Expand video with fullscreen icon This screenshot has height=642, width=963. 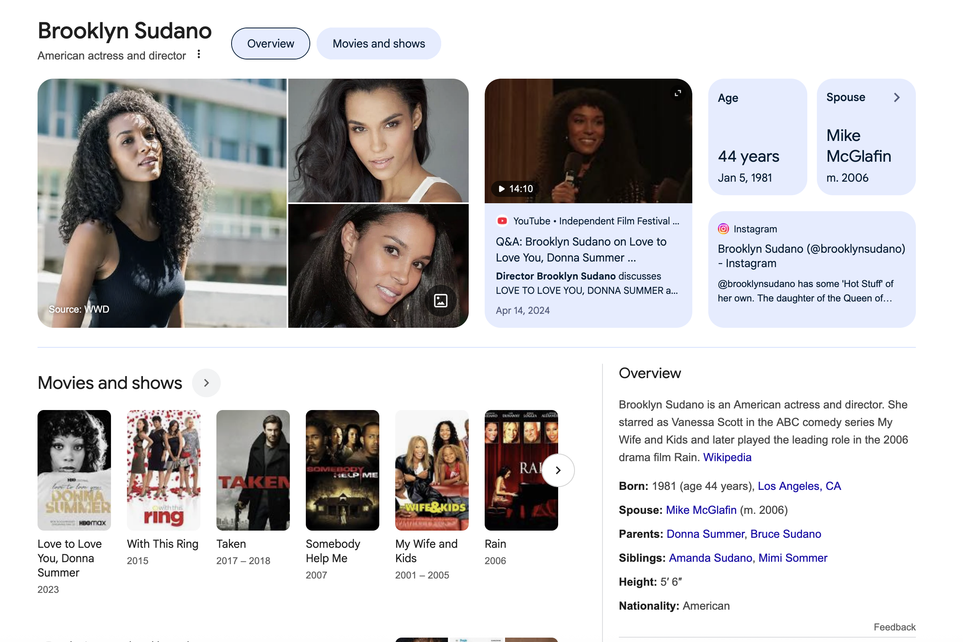(x=678, y=93)
